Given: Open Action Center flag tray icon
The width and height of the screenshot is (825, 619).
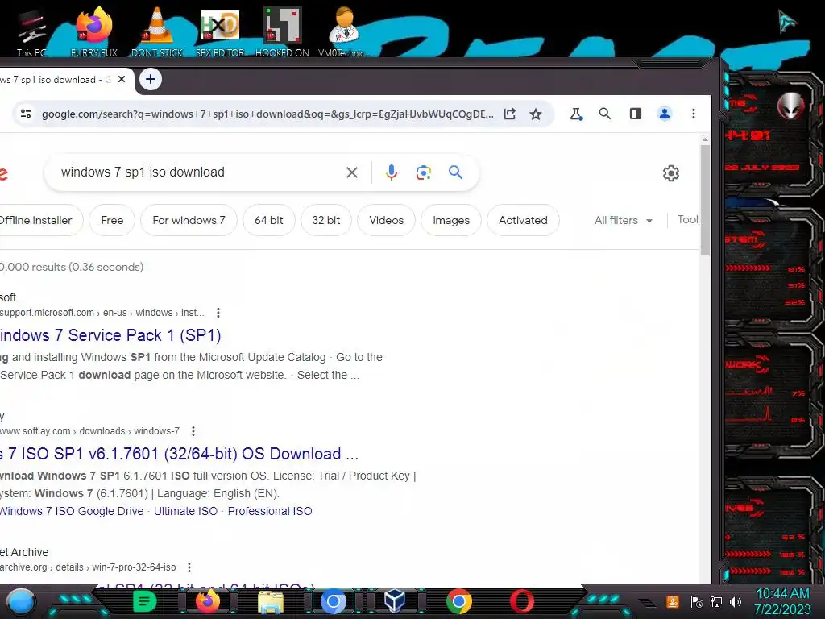Looking at the screenshot, I should (697, 602).
